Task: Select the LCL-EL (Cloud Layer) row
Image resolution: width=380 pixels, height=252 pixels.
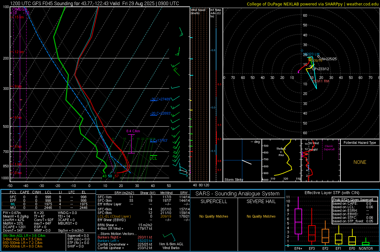Action: point(143,216)
